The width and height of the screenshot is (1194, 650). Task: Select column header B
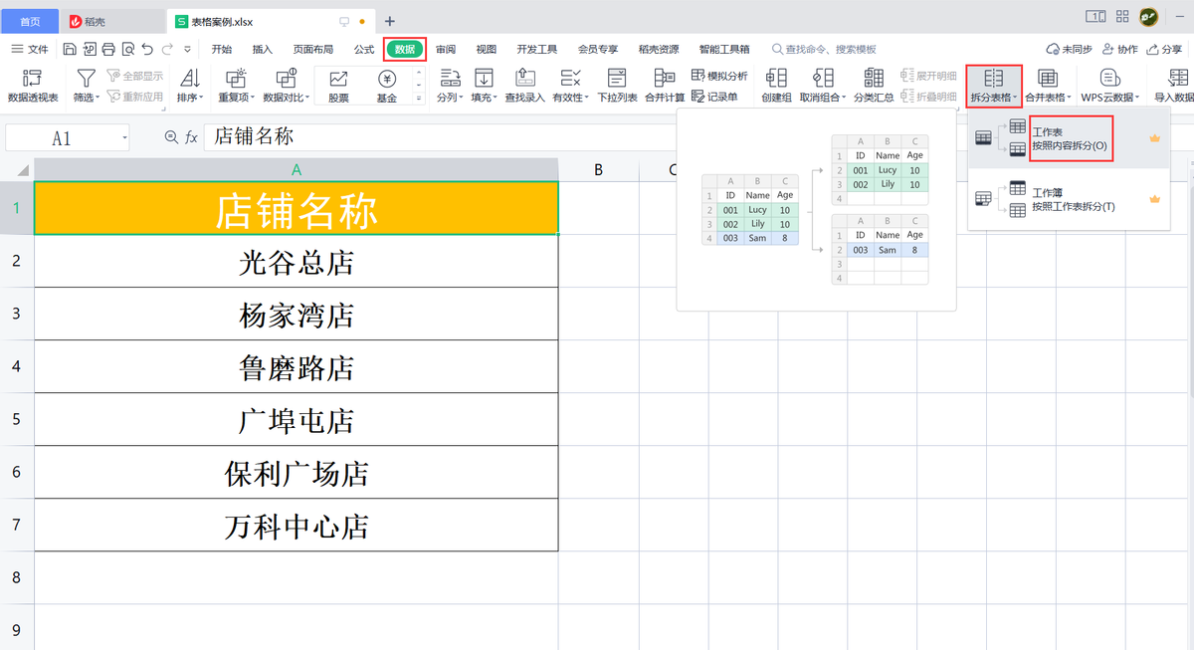point(598,170)
